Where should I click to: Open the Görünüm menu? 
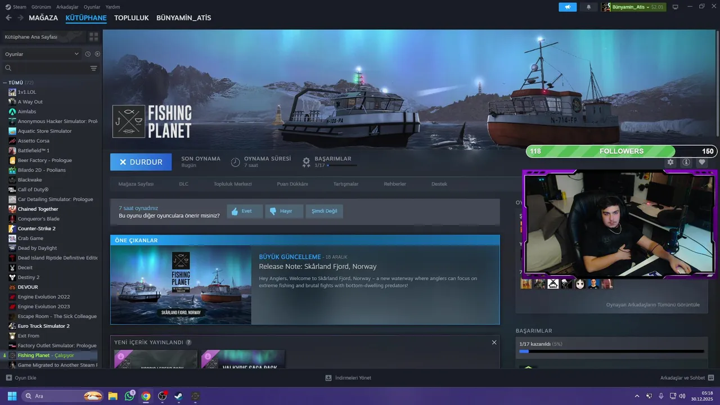click(41, 7)
